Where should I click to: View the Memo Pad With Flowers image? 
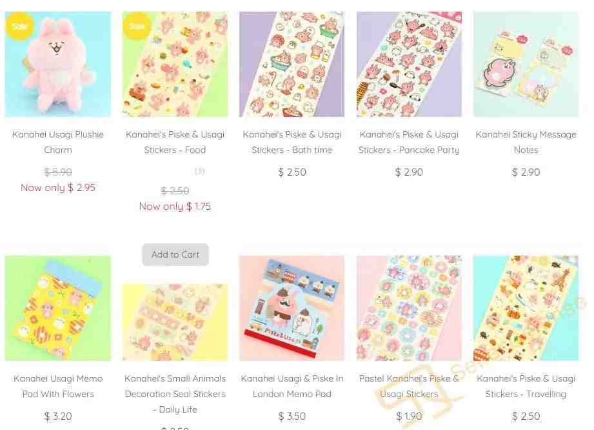(58, 308)
